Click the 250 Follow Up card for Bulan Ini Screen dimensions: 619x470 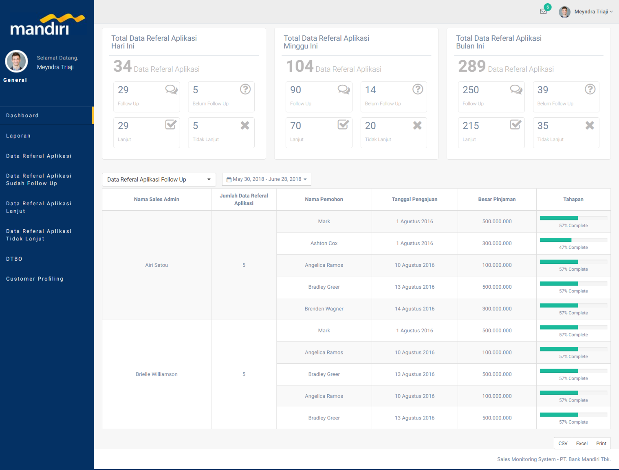(491, 97)
